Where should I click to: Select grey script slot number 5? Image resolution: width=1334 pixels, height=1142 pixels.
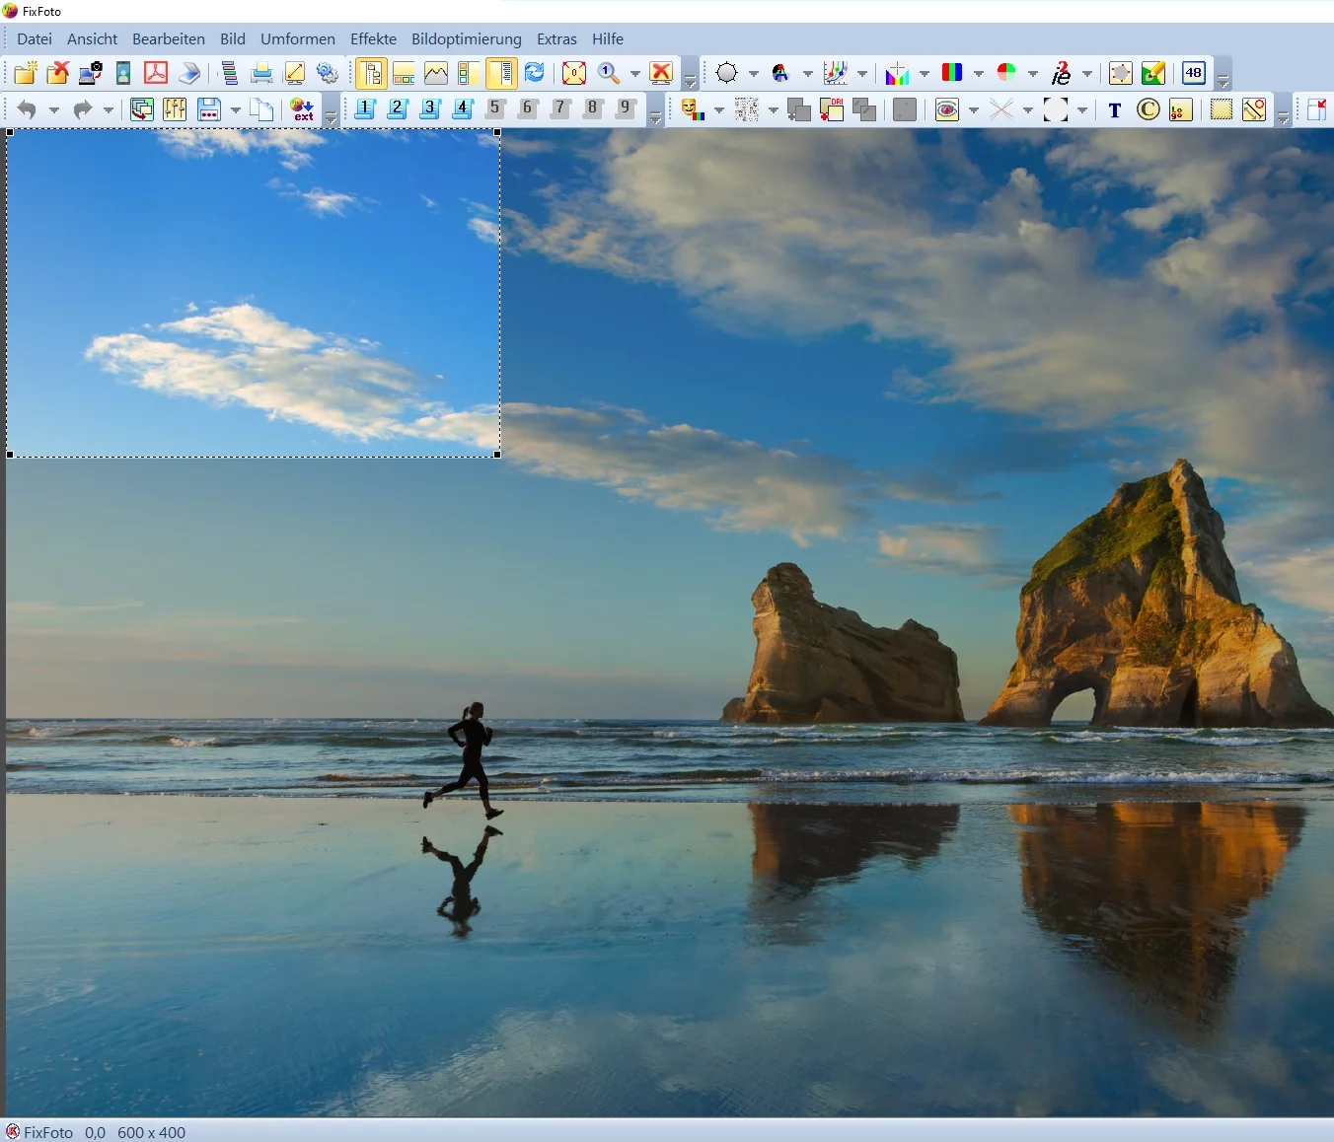[495, 108]
